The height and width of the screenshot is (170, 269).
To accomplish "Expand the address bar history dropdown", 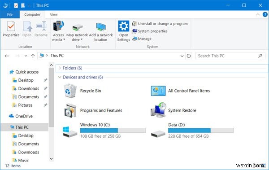I will tap(182, 56).
